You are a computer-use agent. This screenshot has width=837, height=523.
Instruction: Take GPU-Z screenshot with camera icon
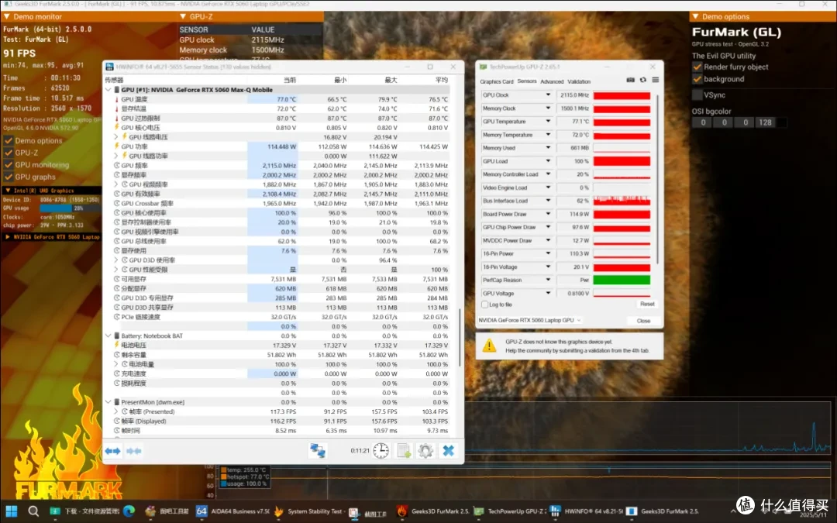[x=630, y=80]
